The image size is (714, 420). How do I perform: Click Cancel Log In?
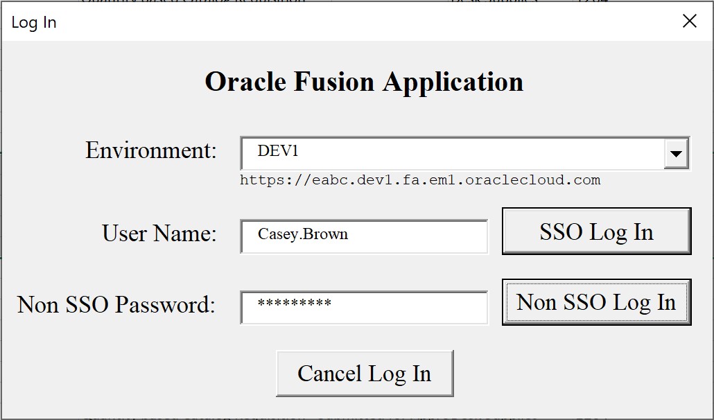click(365, 373)
